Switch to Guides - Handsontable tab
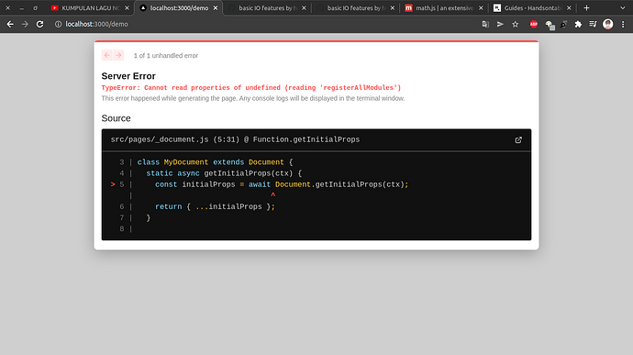Viewport: 633px width, 355px height. (x=532, y=8)
